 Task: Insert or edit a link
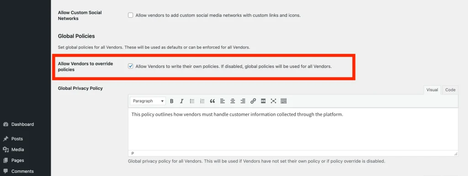253,101
